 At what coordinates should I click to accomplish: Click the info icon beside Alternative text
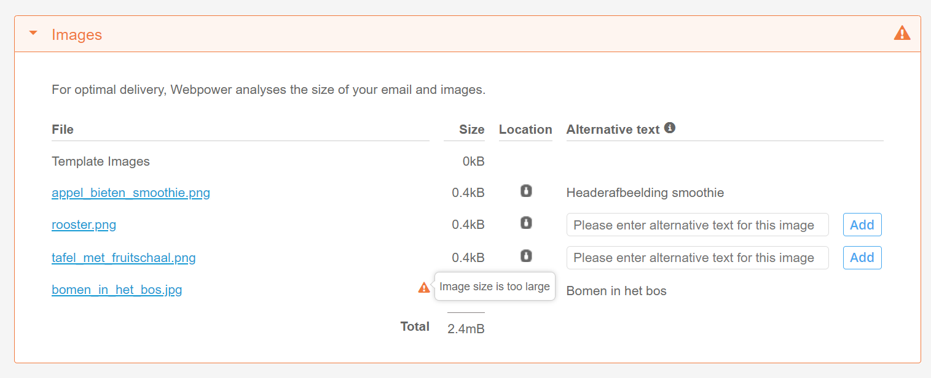pos(670,128)
